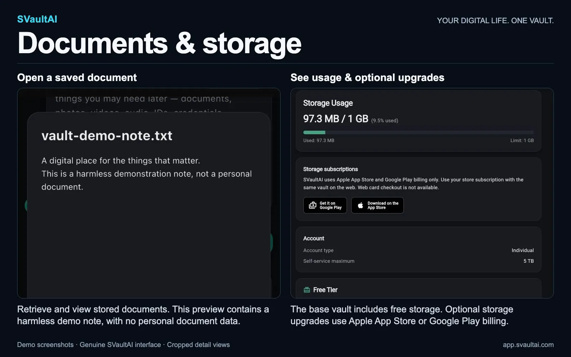Click the Individual account type value
Image resolution: width=571 pixels, height=357 pixels.
[x=522, y=251]
